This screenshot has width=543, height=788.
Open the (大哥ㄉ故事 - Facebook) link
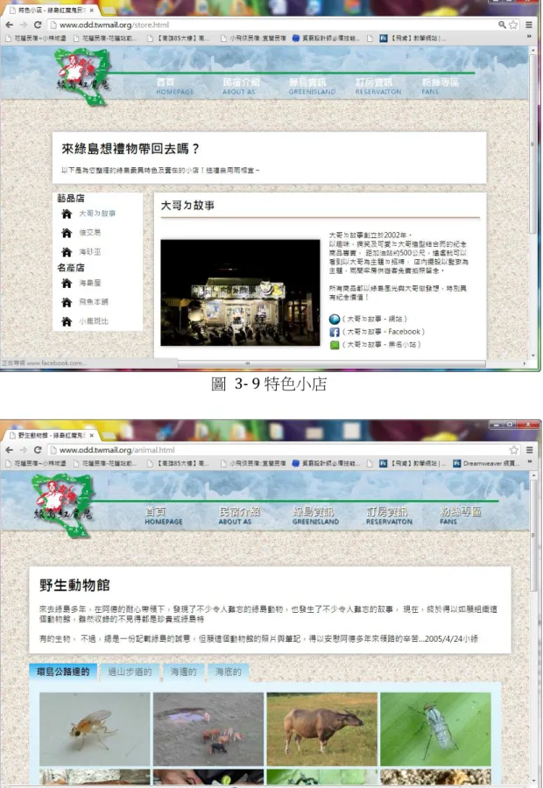coord(383,332)
